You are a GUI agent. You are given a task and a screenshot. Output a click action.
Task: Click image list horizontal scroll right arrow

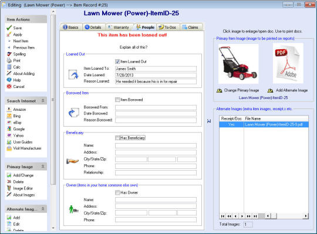point(306,216)
